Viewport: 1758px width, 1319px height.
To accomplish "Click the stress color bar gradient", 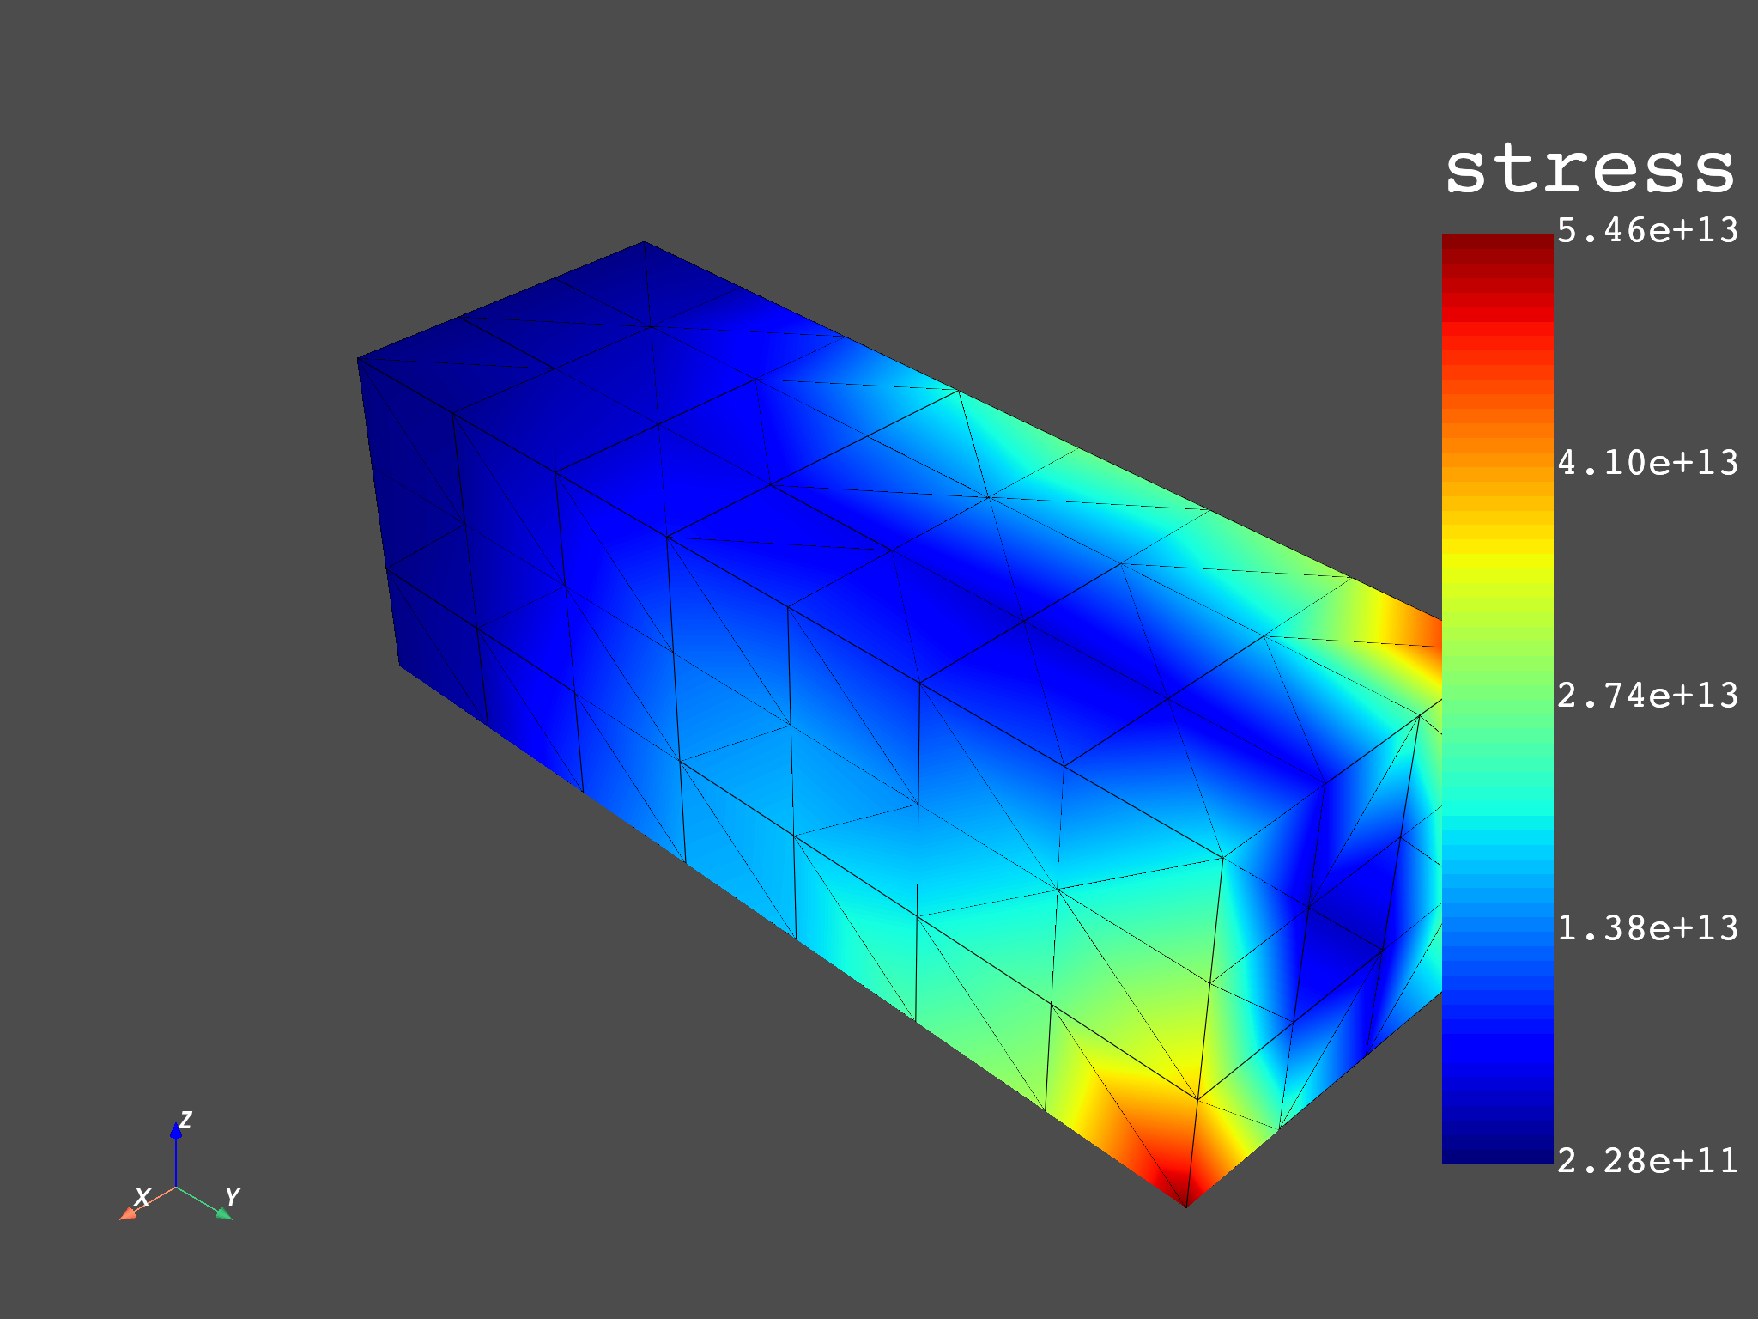I will click(1498, 699).
